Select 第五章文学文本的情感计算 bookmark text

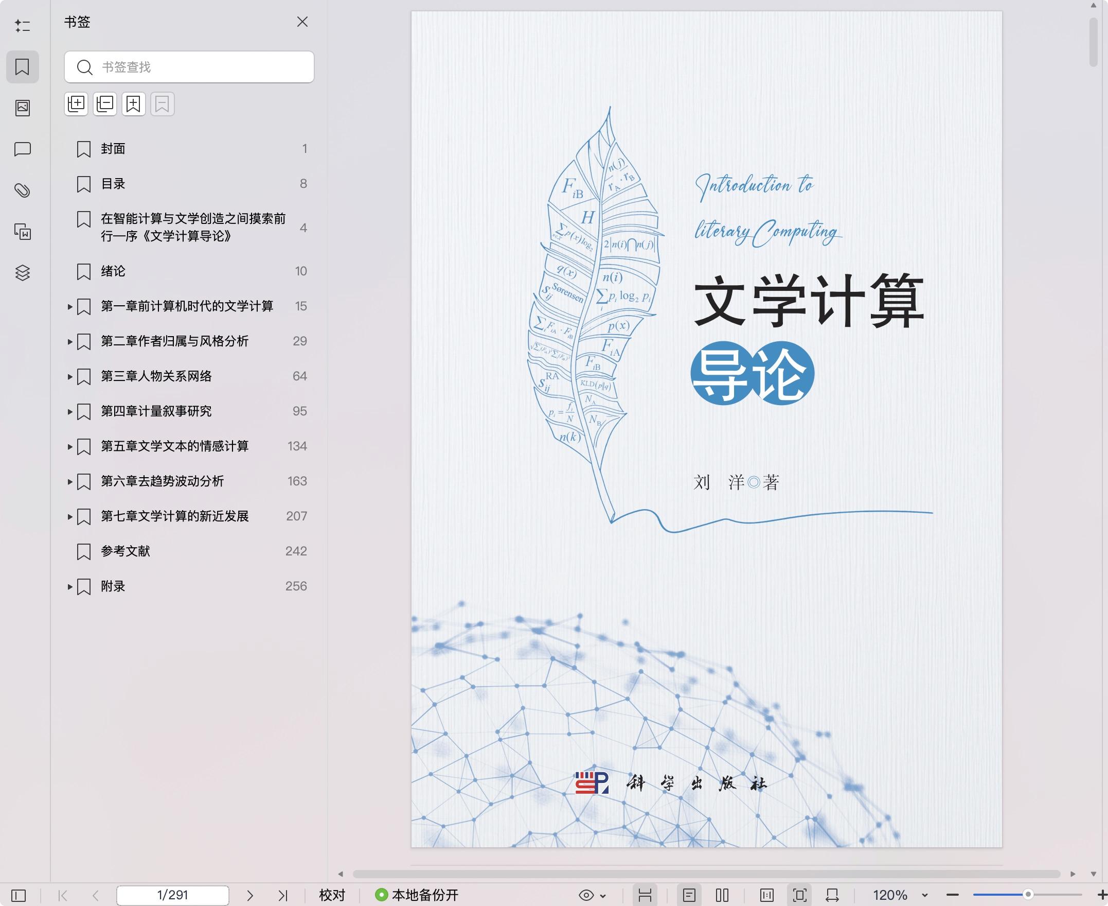pyautogui.click(x=175, y=446)
